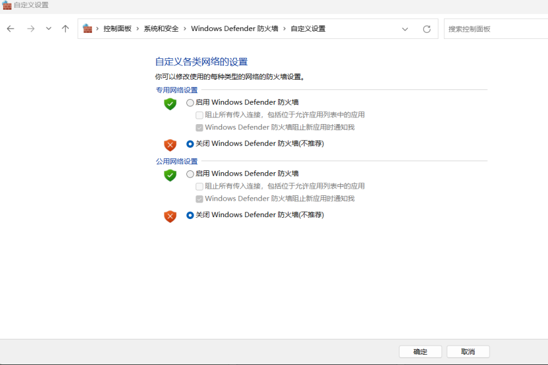This screenshot has width=548, height=365.
Task: Refresh the page with the circular arrow icon
Action: coord(427,29)
